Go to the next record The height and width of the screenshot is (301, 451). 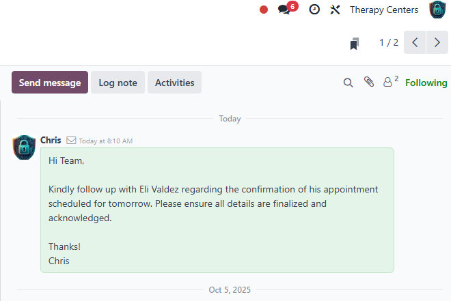(x=437, y=42)
